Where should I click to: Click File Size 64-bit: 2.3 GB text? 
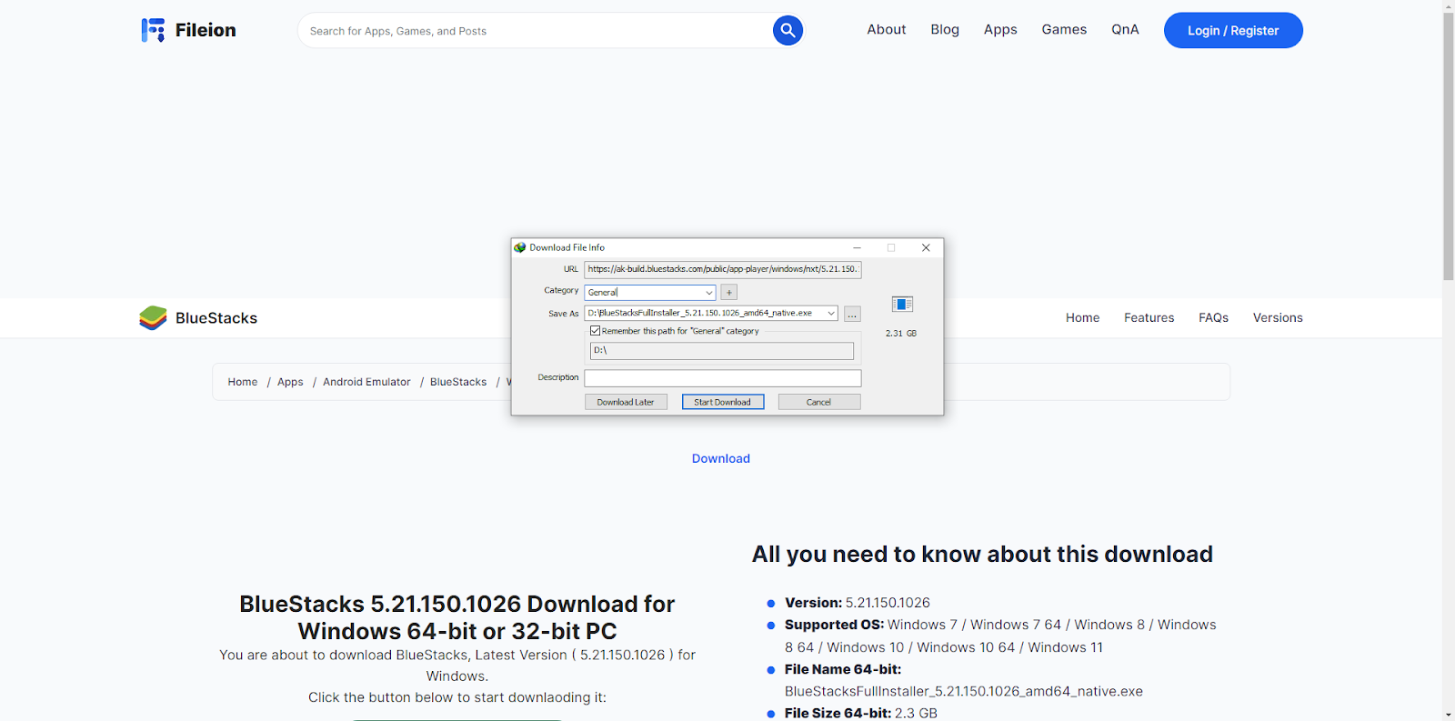coord(861,713)
